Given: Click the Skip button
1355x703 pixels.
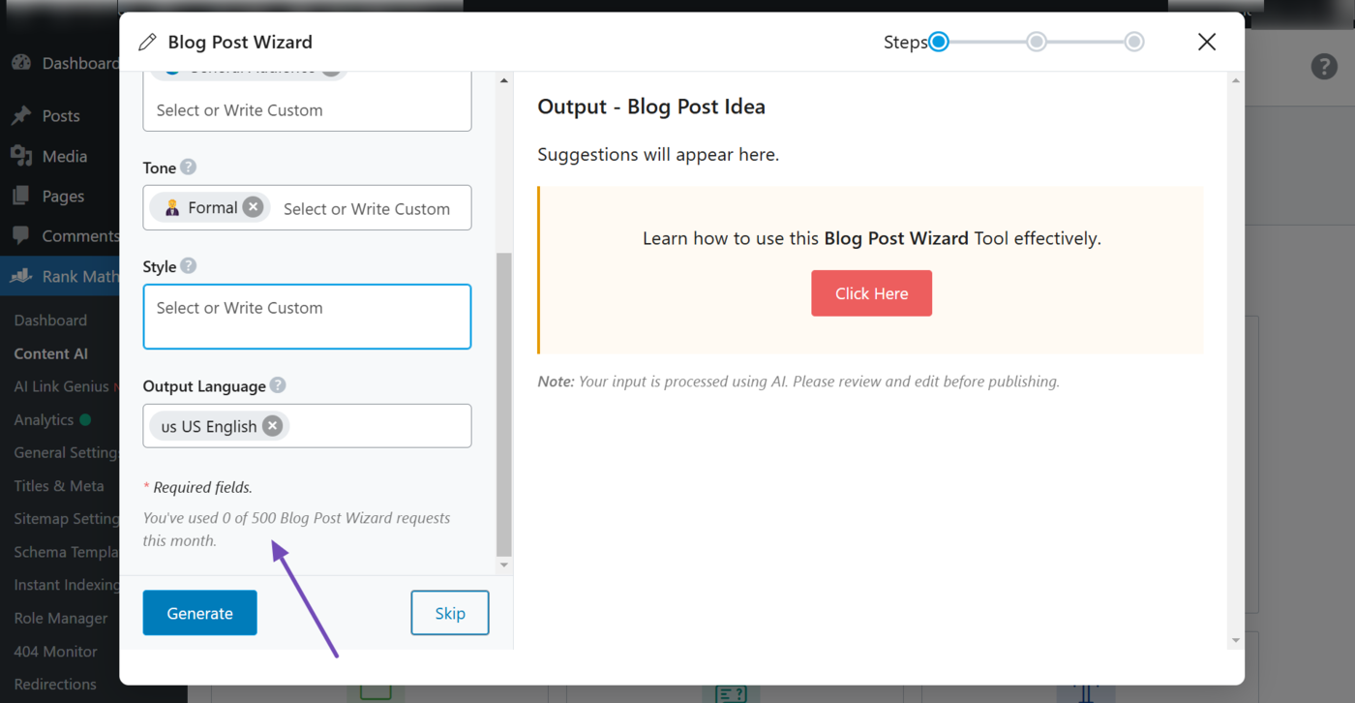Looking at the screenshot, I should tap(450, 613).
